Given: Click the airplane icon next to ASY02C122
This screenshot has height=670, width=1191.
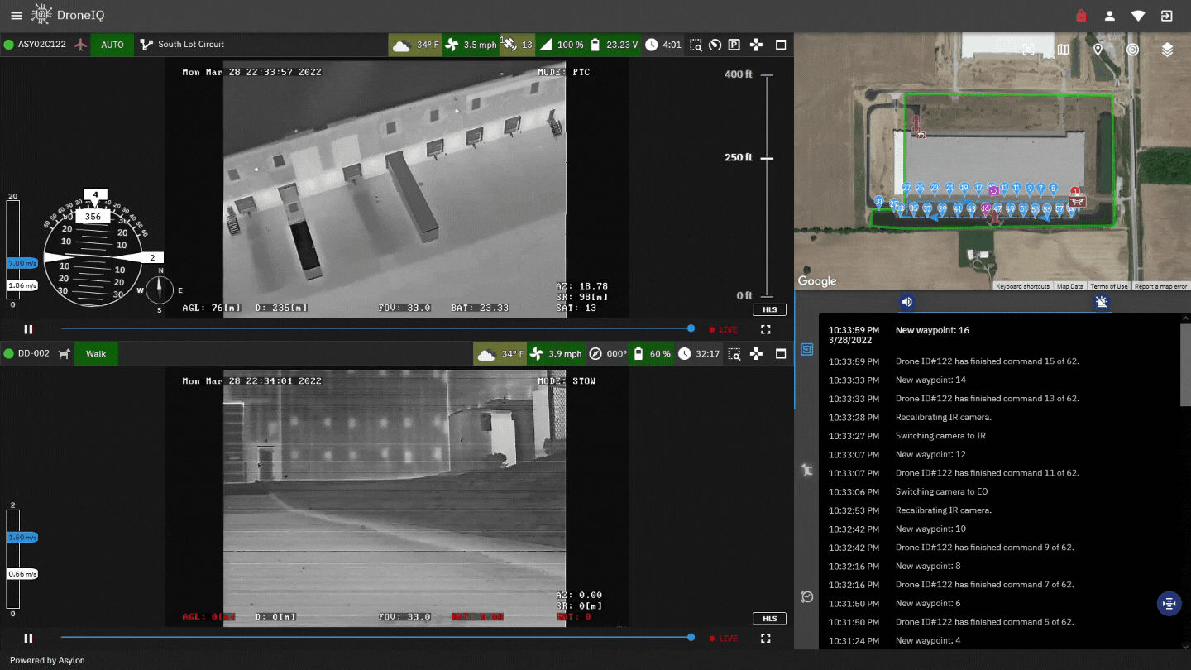Looking at the screenshot, I should point(80,45).
